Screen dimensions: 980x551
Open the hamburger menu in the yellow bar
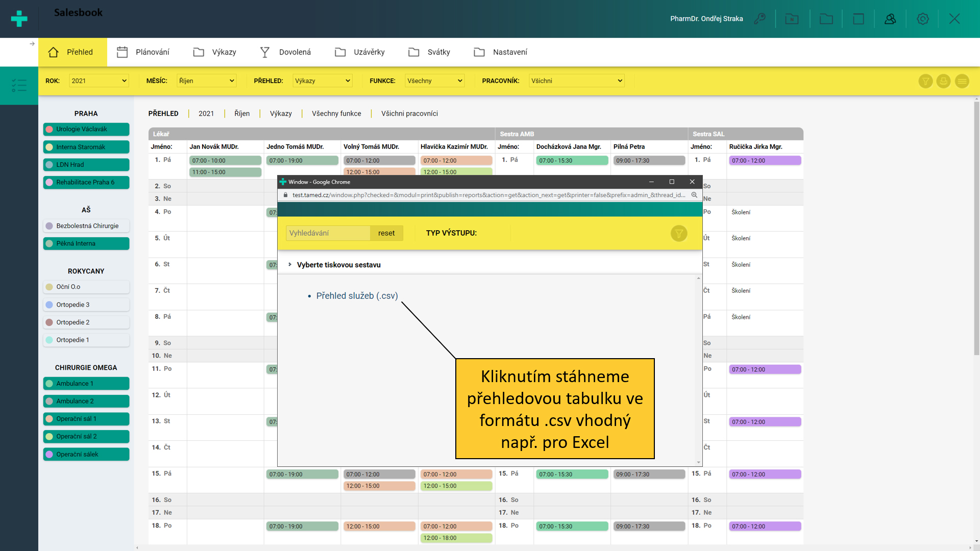point(962,81)
